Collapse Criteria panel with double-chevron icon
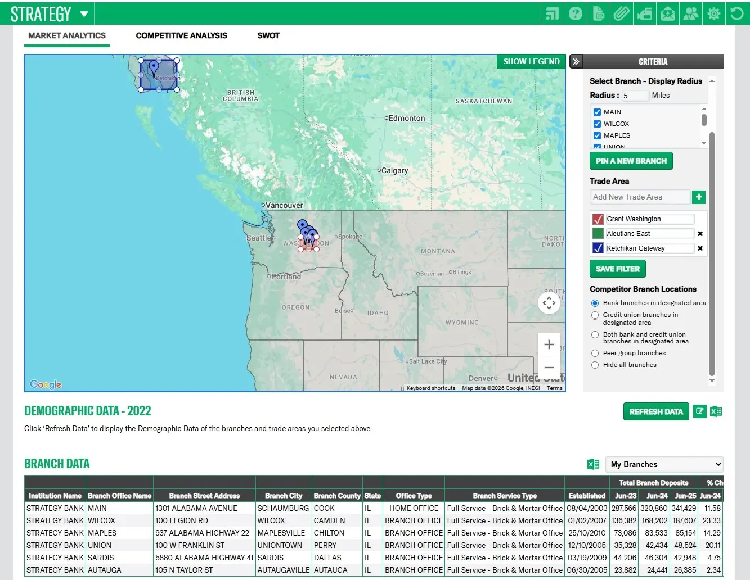 point(576,62)
